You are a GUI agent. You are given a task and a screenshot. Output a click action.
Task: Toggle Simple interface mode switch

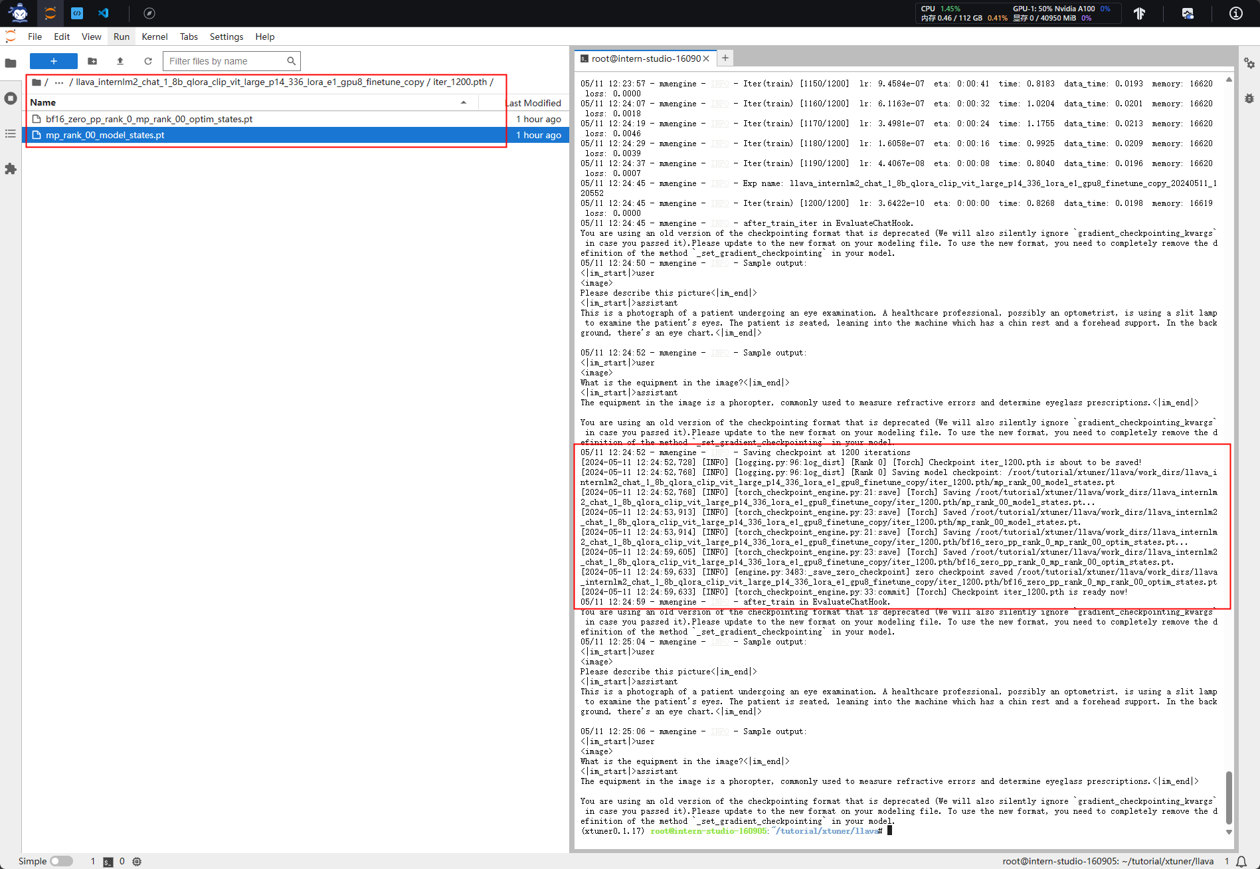(x=61, y=861)
